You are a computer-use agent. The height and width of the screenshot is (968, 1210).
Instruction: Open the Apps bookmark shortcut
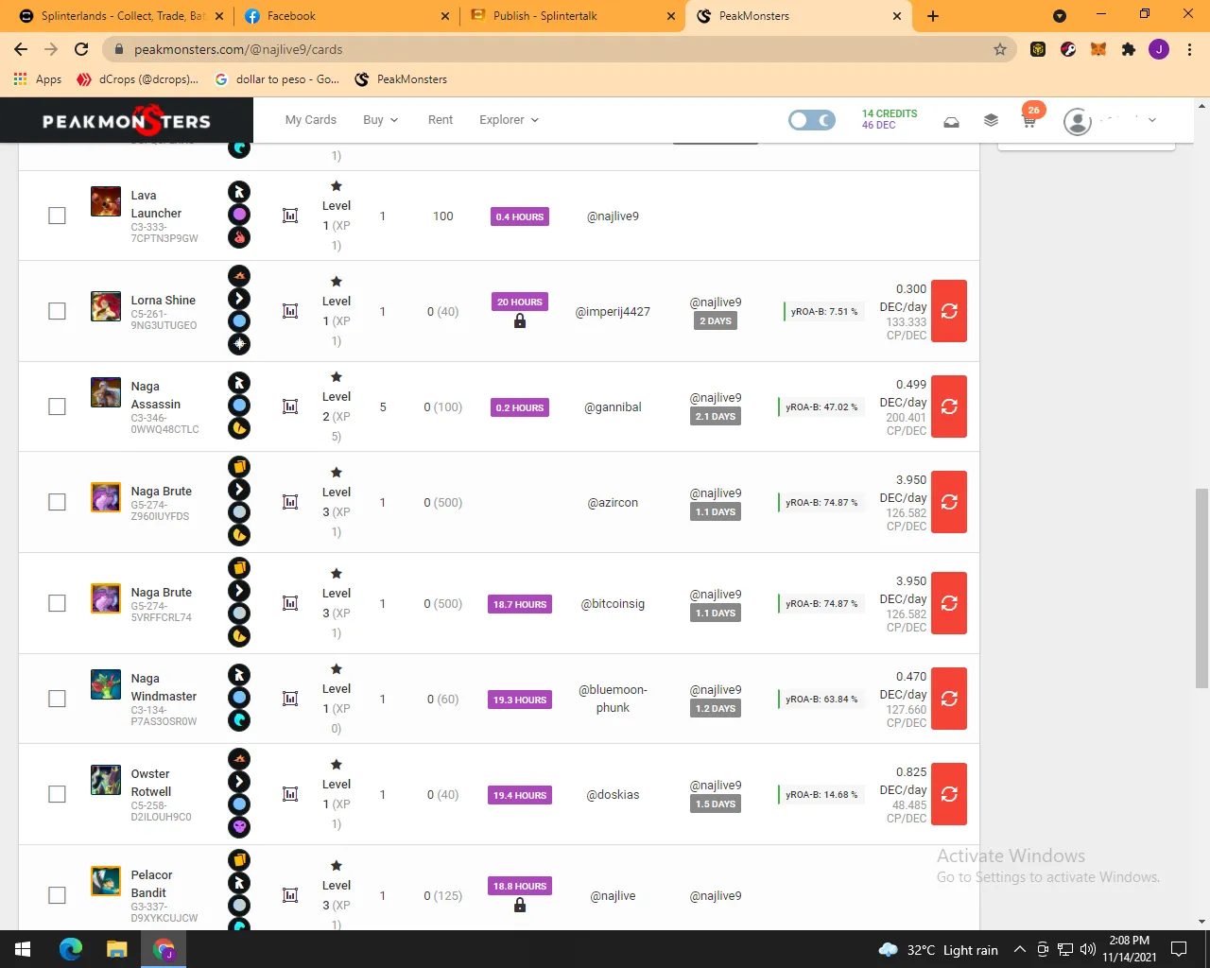[38, 79]
